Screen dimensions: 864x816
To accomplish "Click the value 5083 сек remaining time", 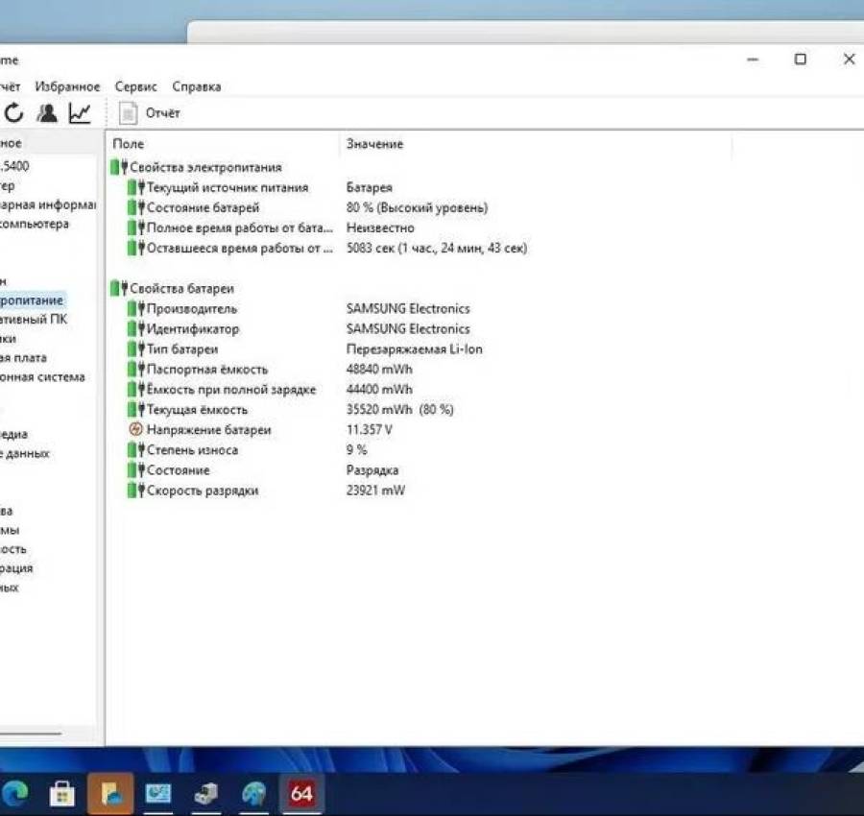I will coord(437,248).
